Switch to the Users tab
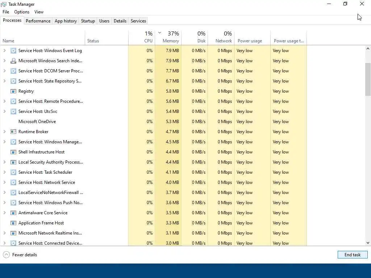 pyautogui.click(x=104, y=21)
